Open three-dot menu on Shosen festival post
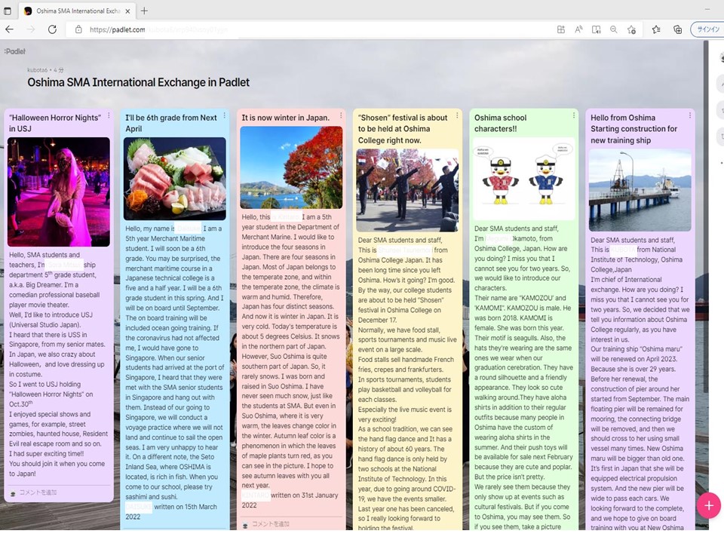The height and width of the screenshot is (543, 724). [x=457, y=117]
